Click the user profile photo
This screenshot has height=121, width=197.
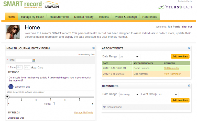pos(13,32)
